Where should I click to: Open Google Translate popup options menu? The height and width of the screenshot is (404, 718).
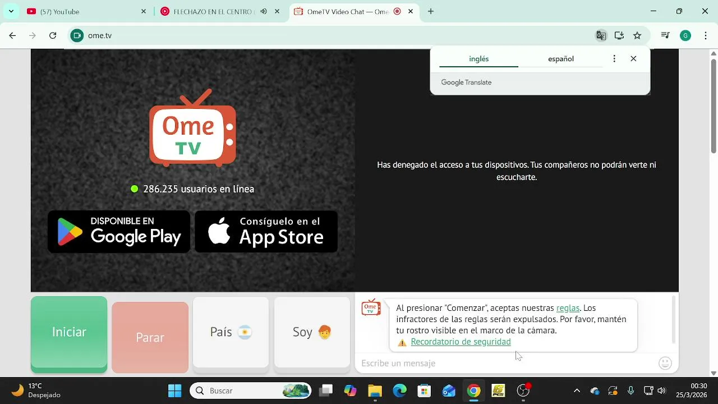[614, 59]
